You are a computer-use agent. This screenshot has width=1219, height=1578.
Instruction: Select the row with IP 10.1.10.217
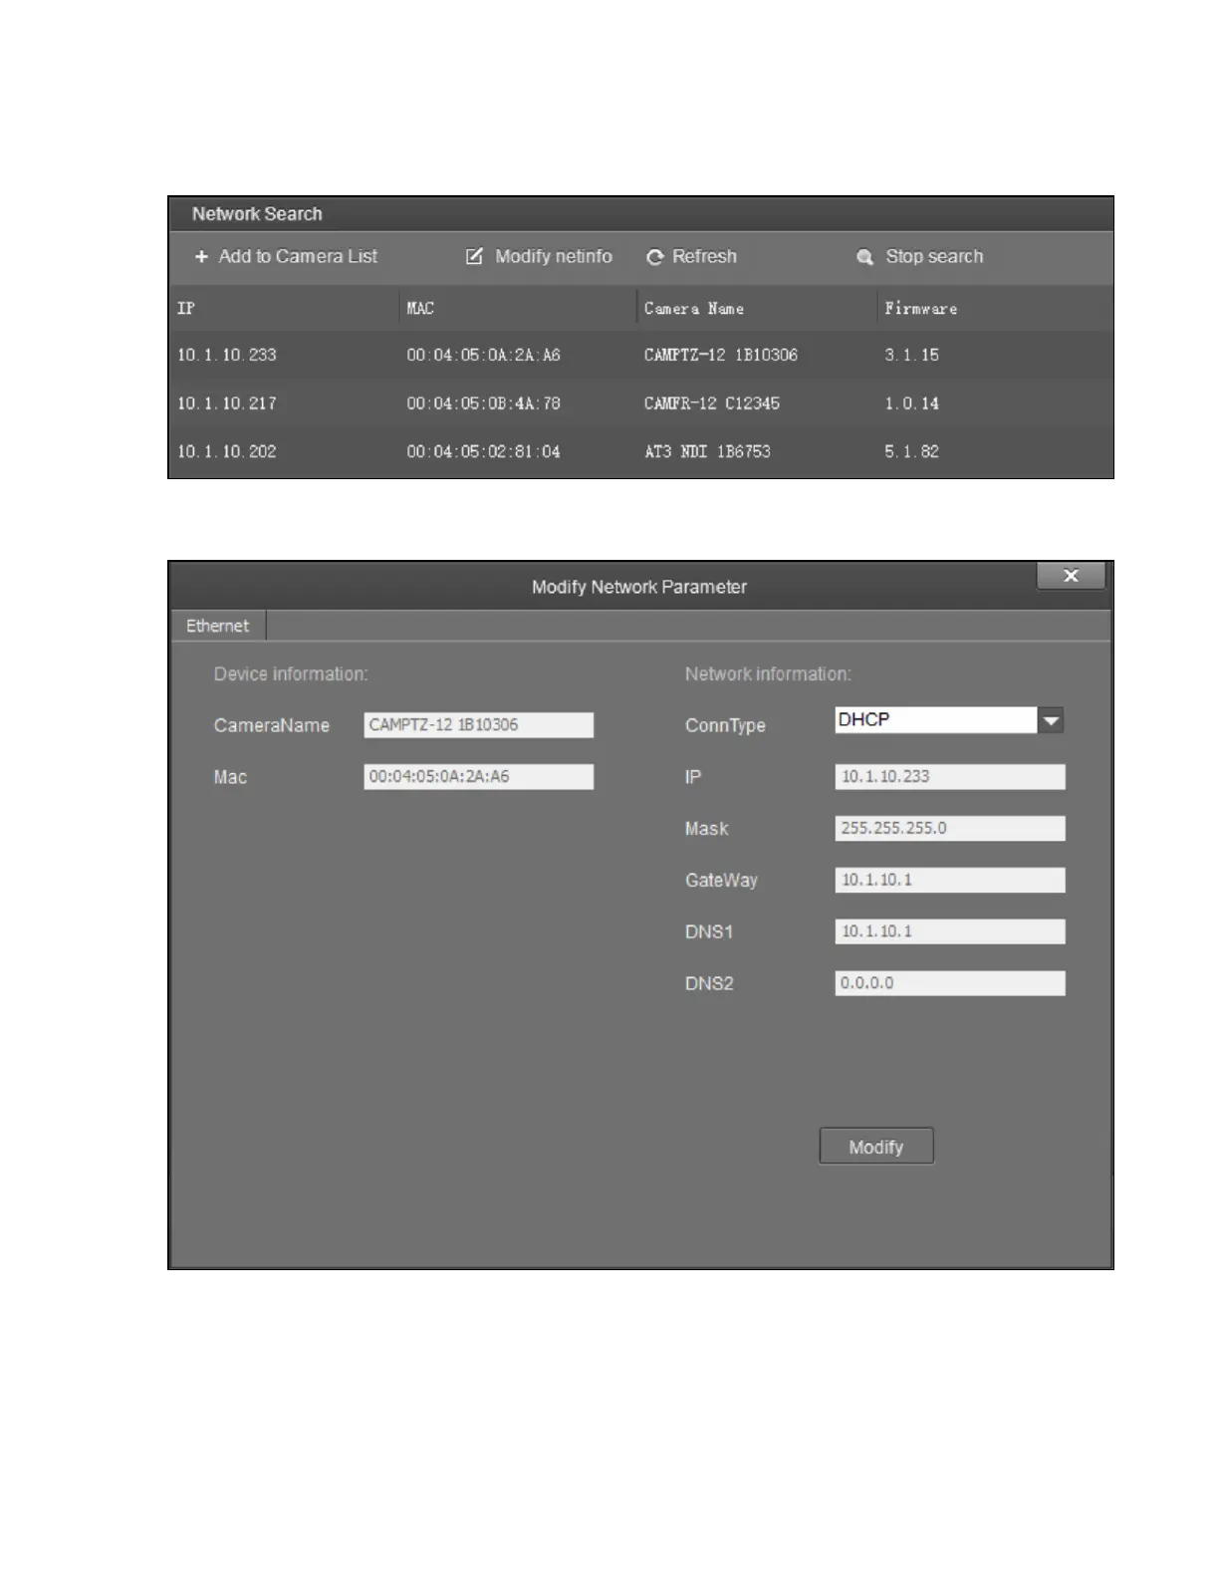(640, 403)
